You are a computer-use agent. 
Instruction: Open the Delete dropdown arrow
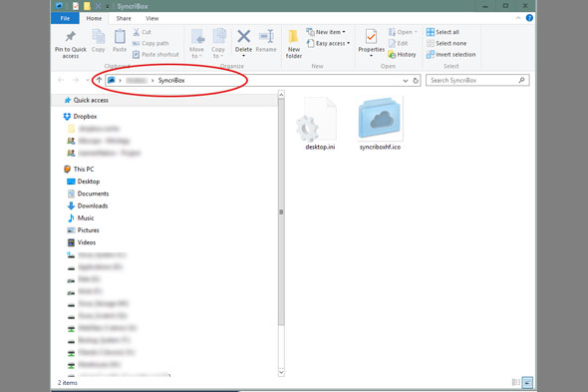coord(244,56)
